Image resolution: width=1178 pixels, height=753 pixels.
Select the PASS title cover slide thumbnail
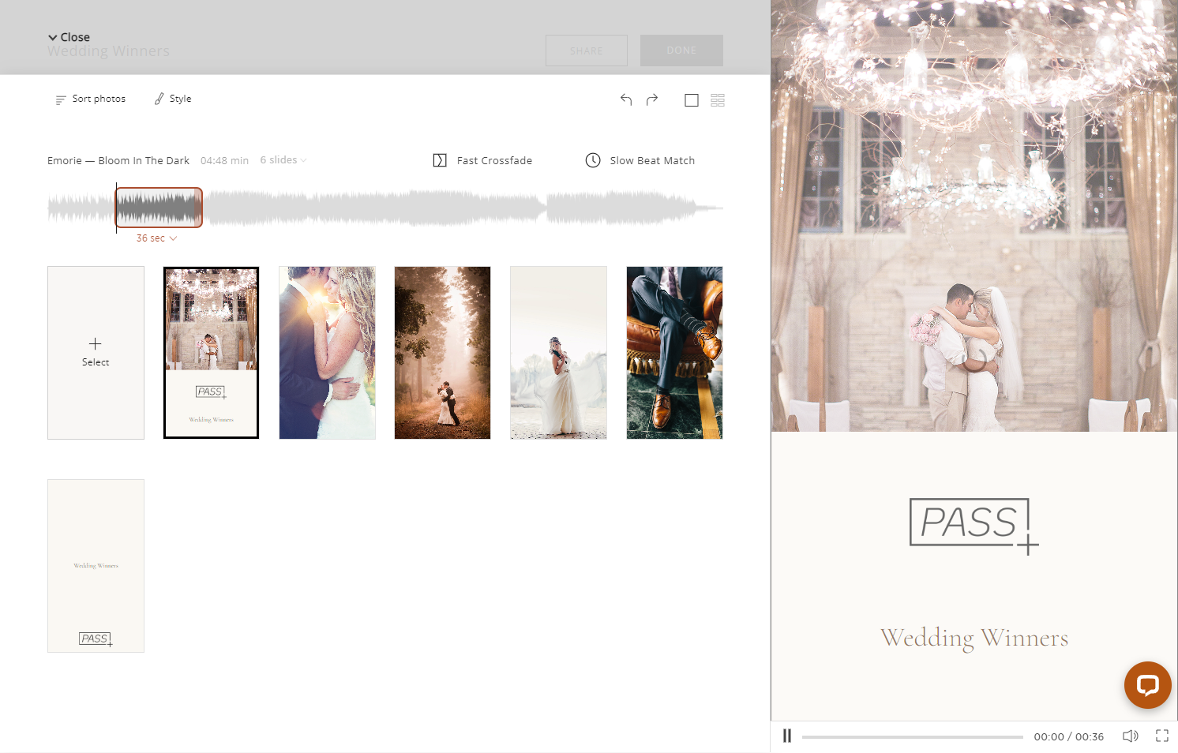[x=211, y=353]
